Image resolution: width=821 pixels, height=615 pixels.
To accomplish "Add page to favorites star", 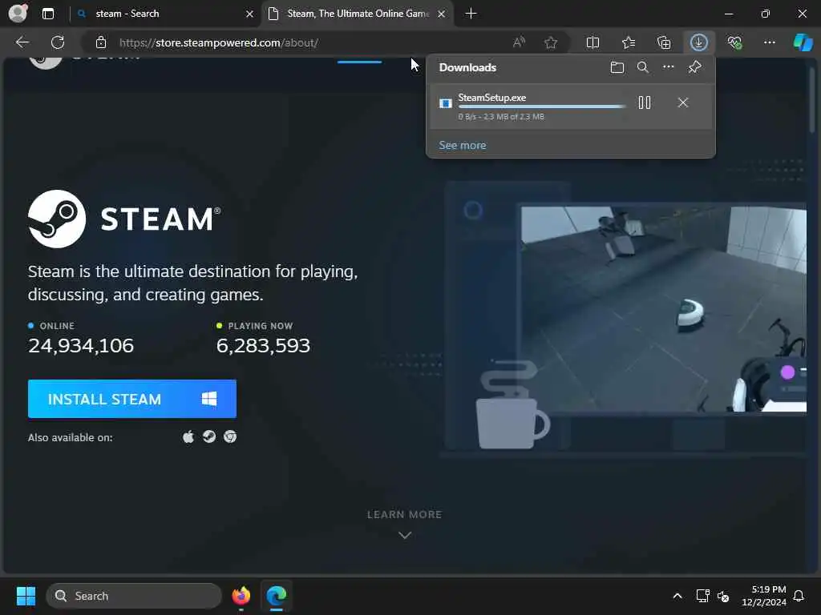I will [x=551, y=43].
